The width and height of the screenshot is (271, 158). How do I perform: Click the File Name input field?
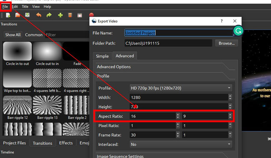(x=179, y=33)
